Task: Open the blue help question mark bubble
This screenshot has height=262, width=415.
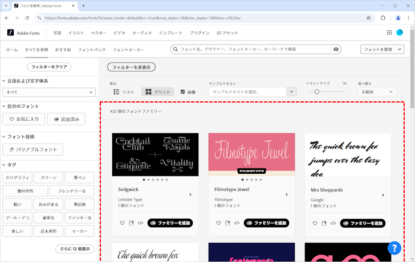Action: [394, 248]
